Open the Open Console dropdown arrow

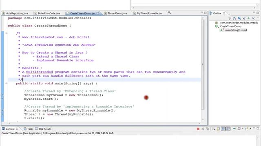(250, 129)
